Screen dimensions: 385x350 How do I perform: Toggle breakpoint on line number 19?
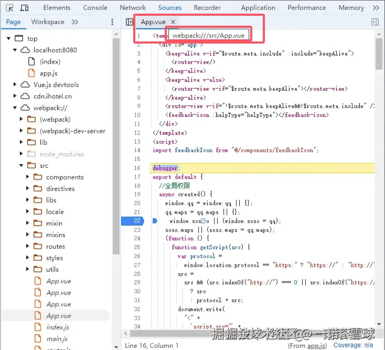coord(137,194)
